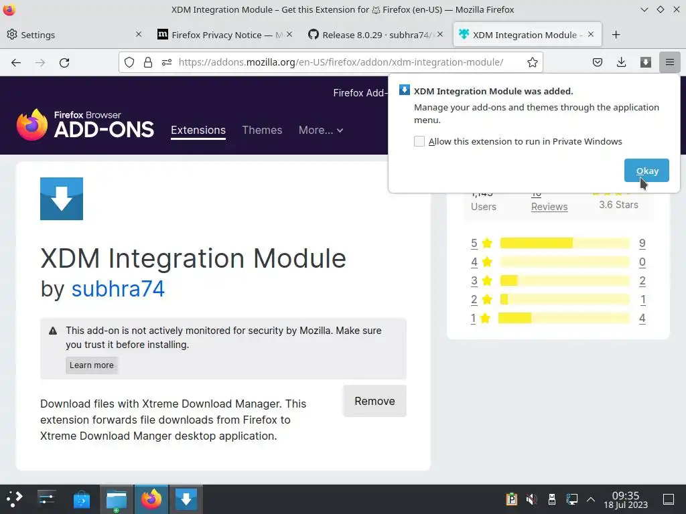Filter reviews by 2 stars
Image resolution: width=686 pixels, height=514 pixels.
[474, 299]
